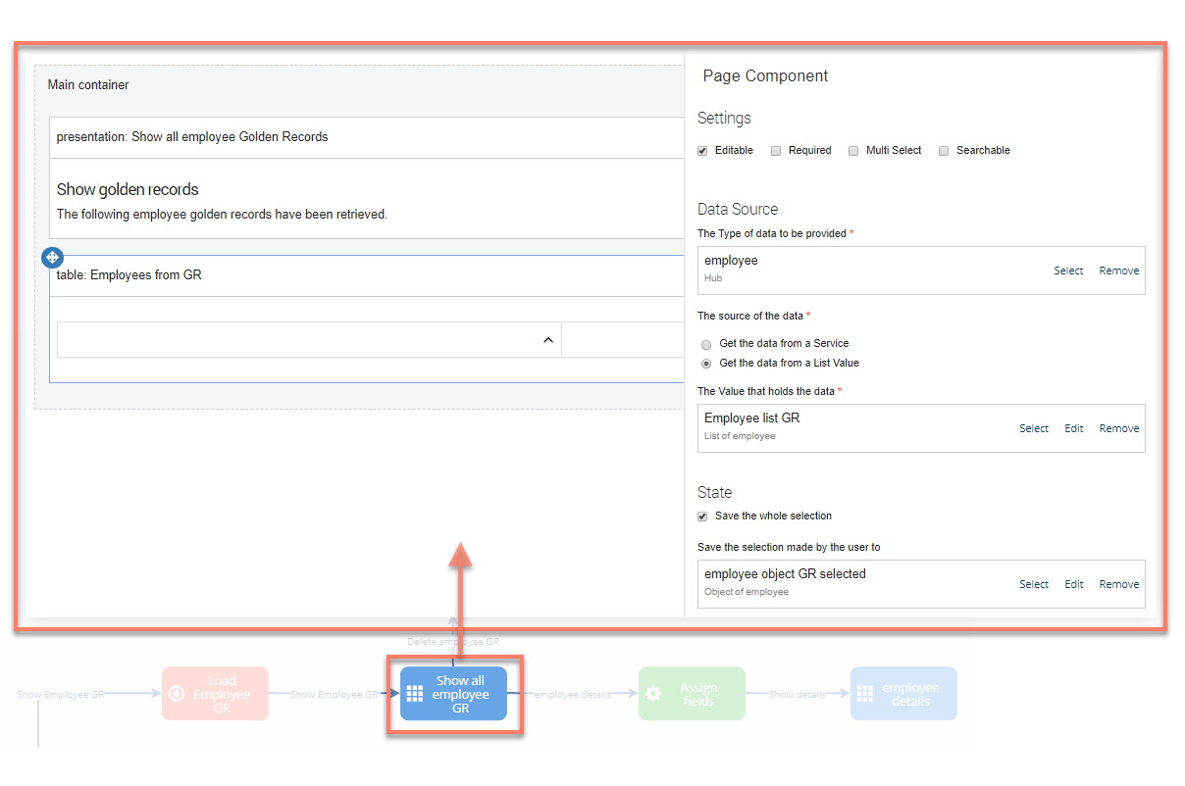Remove the Employee list GR value

pyautogui.click(x=1118, y=428)
